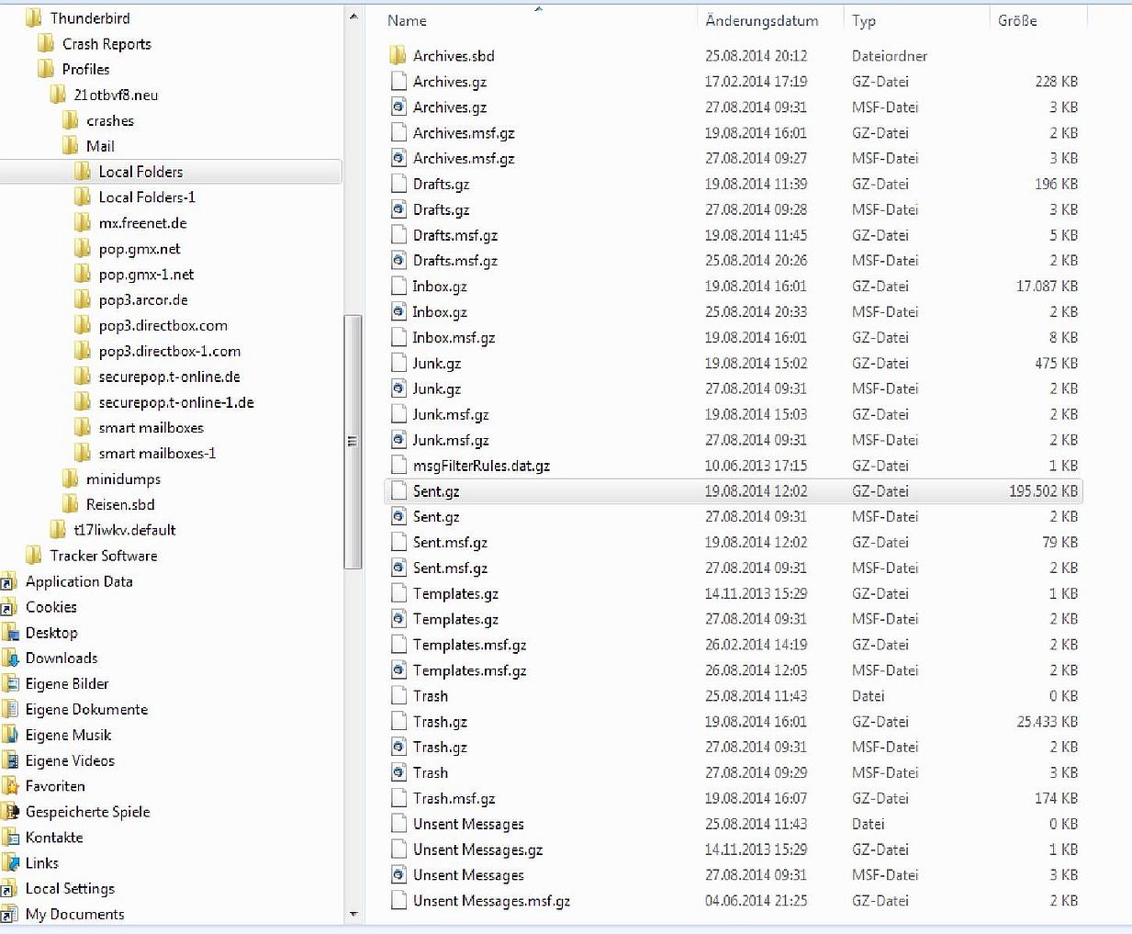Open the pop3.directbox-1.com folder
1132x934 pixels.
[170, 351]
